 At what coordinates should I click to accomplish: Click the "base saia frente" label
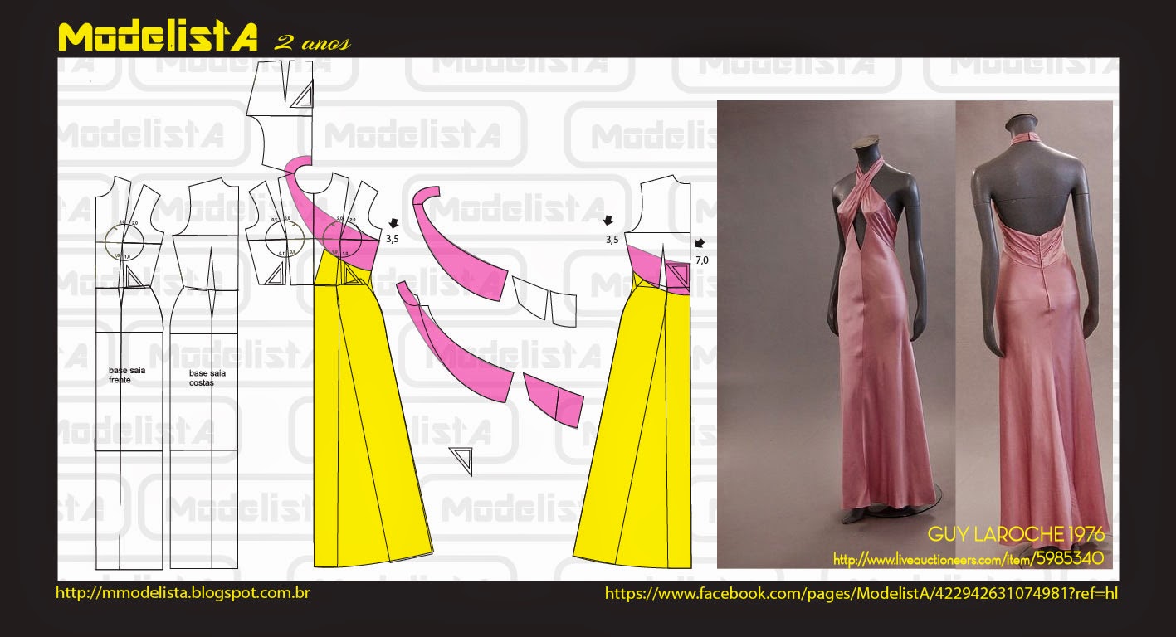[127, 374]
